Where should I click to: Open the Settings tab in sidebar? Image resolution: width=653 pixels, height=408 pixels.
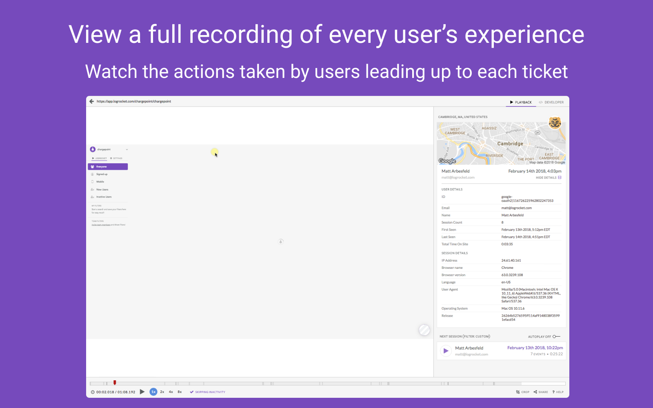click(116, 158)
